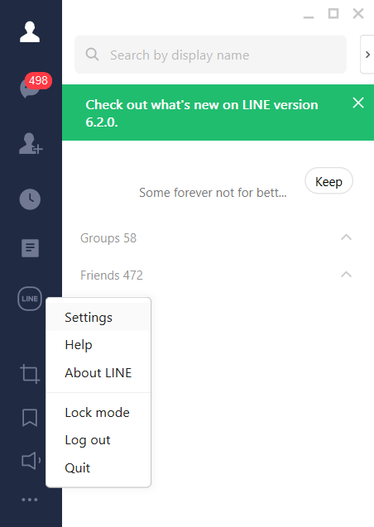The image size is (374, 527).
Task: Click the three-dot more options icon
Action: pyautogui.click(x=30, y=500)
